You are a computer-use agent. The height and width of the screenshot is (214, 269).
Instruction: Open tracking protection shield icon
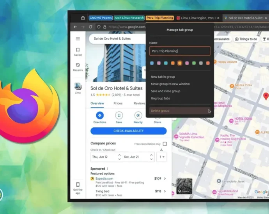pyautogui.click(x=99, y=27)
